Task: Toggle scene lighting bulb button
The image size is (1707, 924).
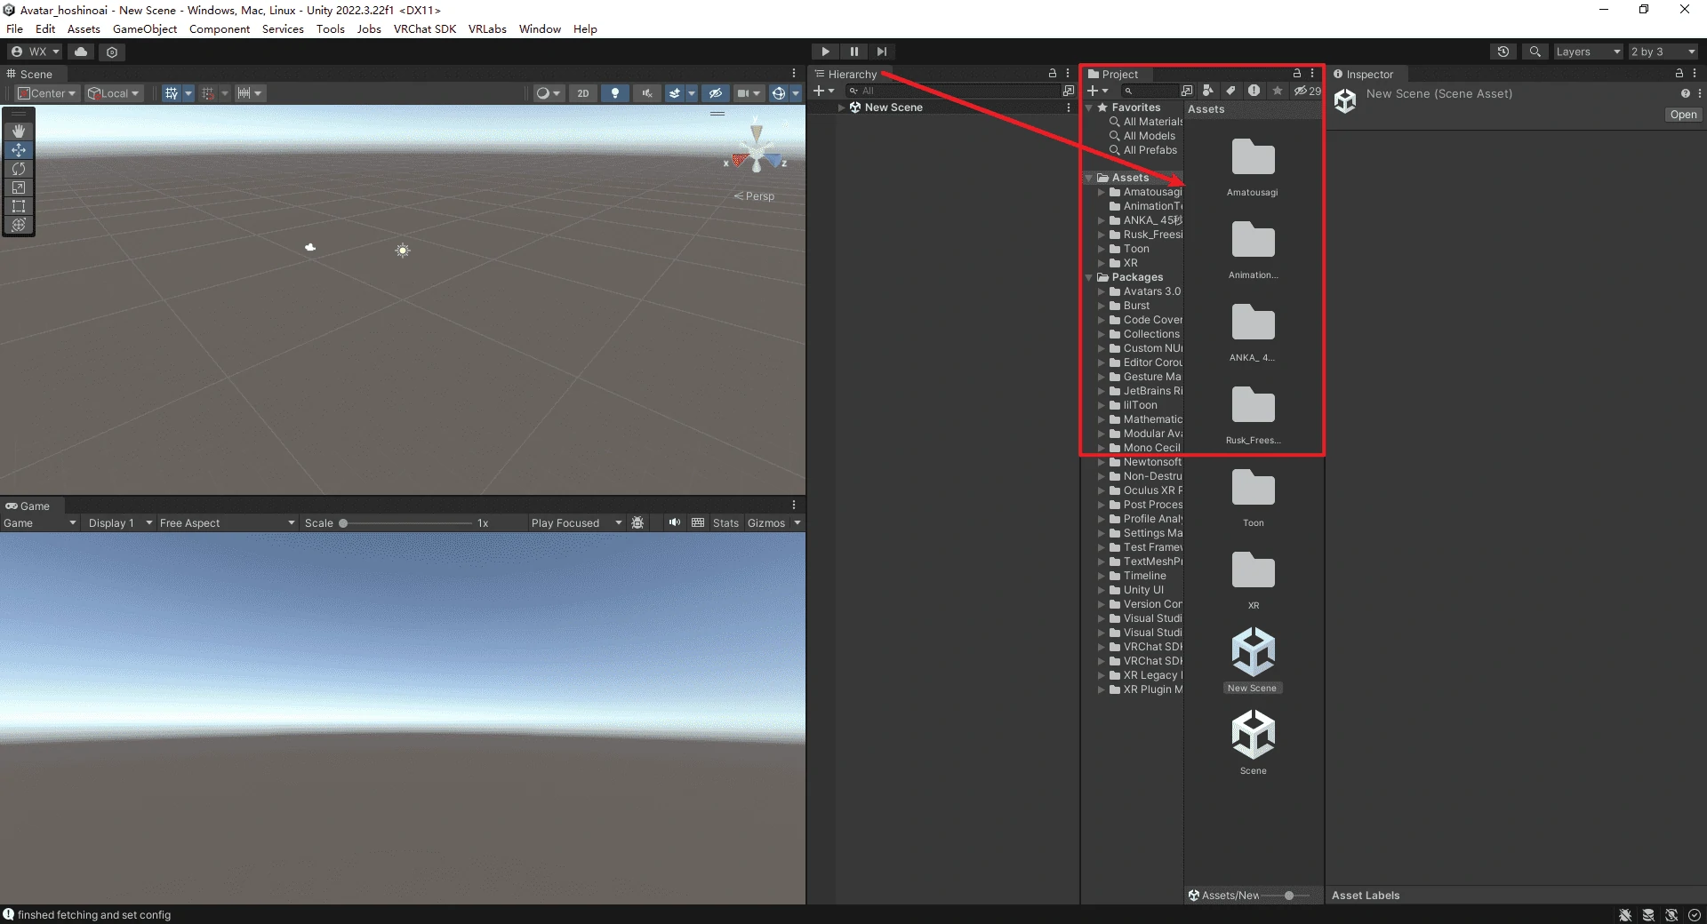Action: [614, 93]
